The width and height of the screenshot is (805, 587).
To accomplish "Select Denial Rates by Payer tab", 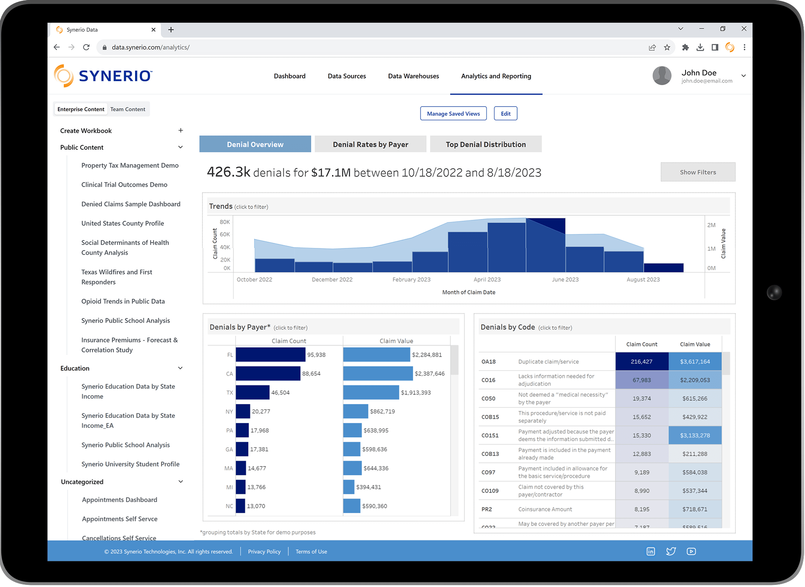I will coord(370,144).
